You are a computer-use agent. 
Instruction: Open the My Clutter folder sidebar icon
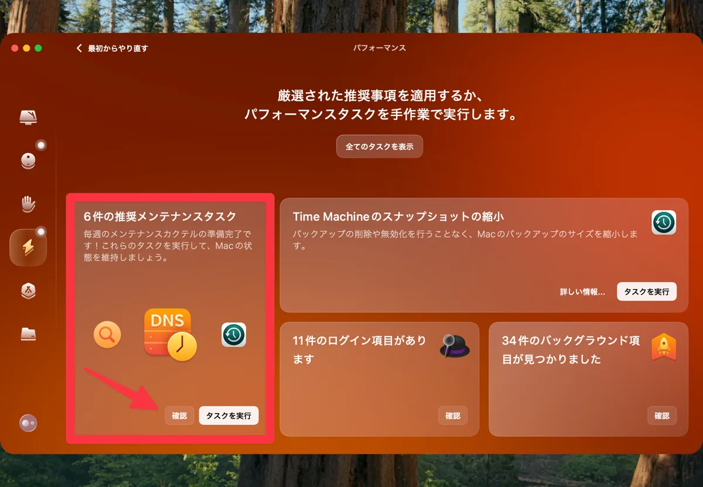(x=28, y=334)
